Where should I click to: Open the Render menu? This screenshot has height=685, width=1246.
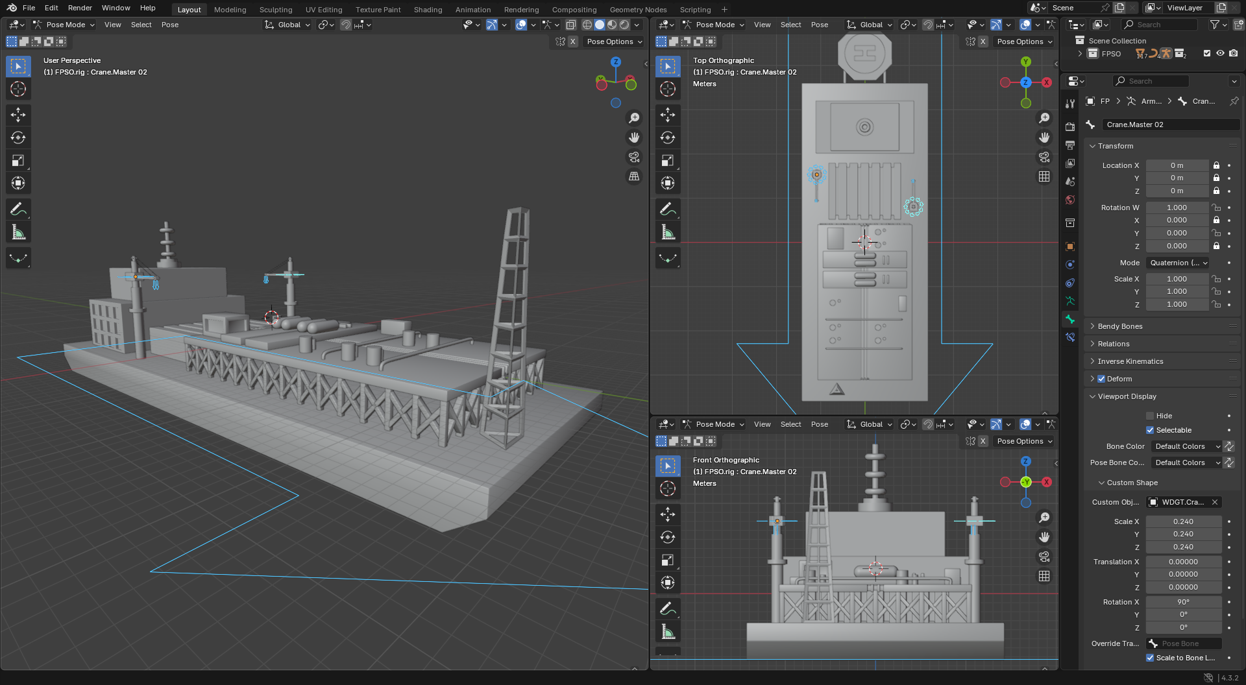click(x=80, y=8)
